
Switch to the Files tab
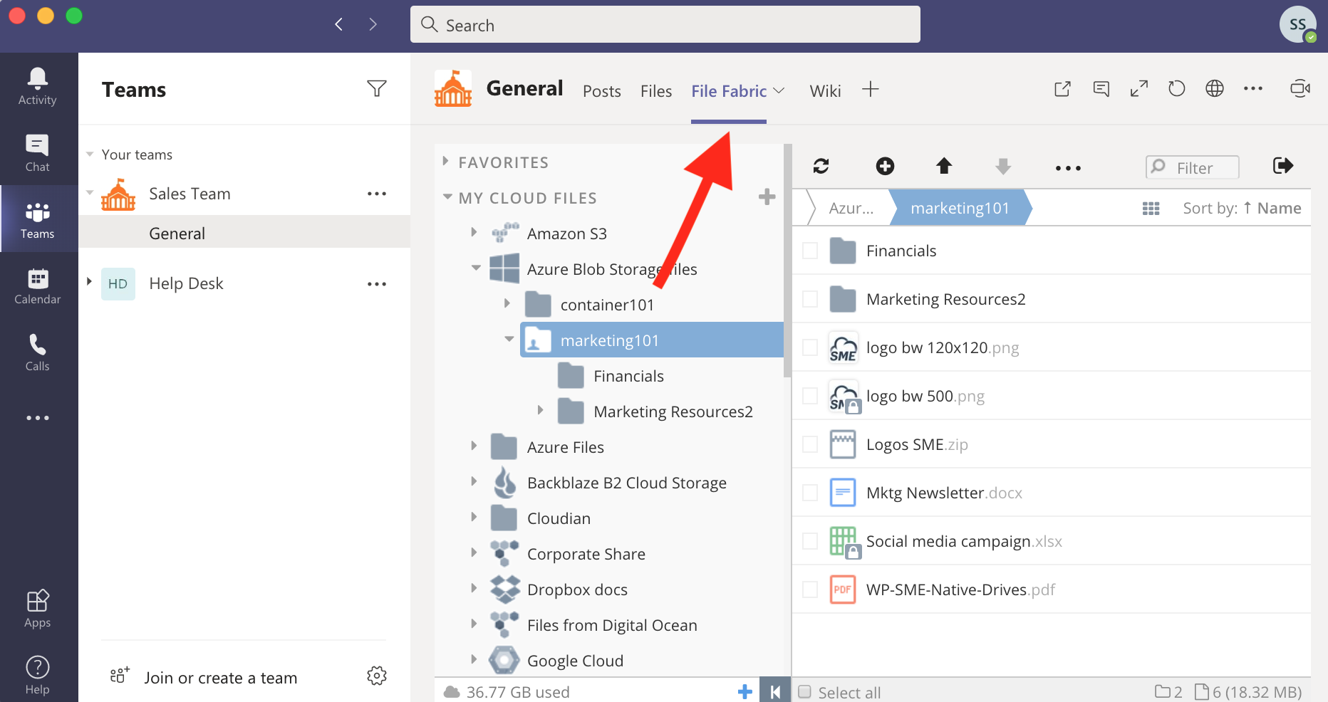[655, 91]
